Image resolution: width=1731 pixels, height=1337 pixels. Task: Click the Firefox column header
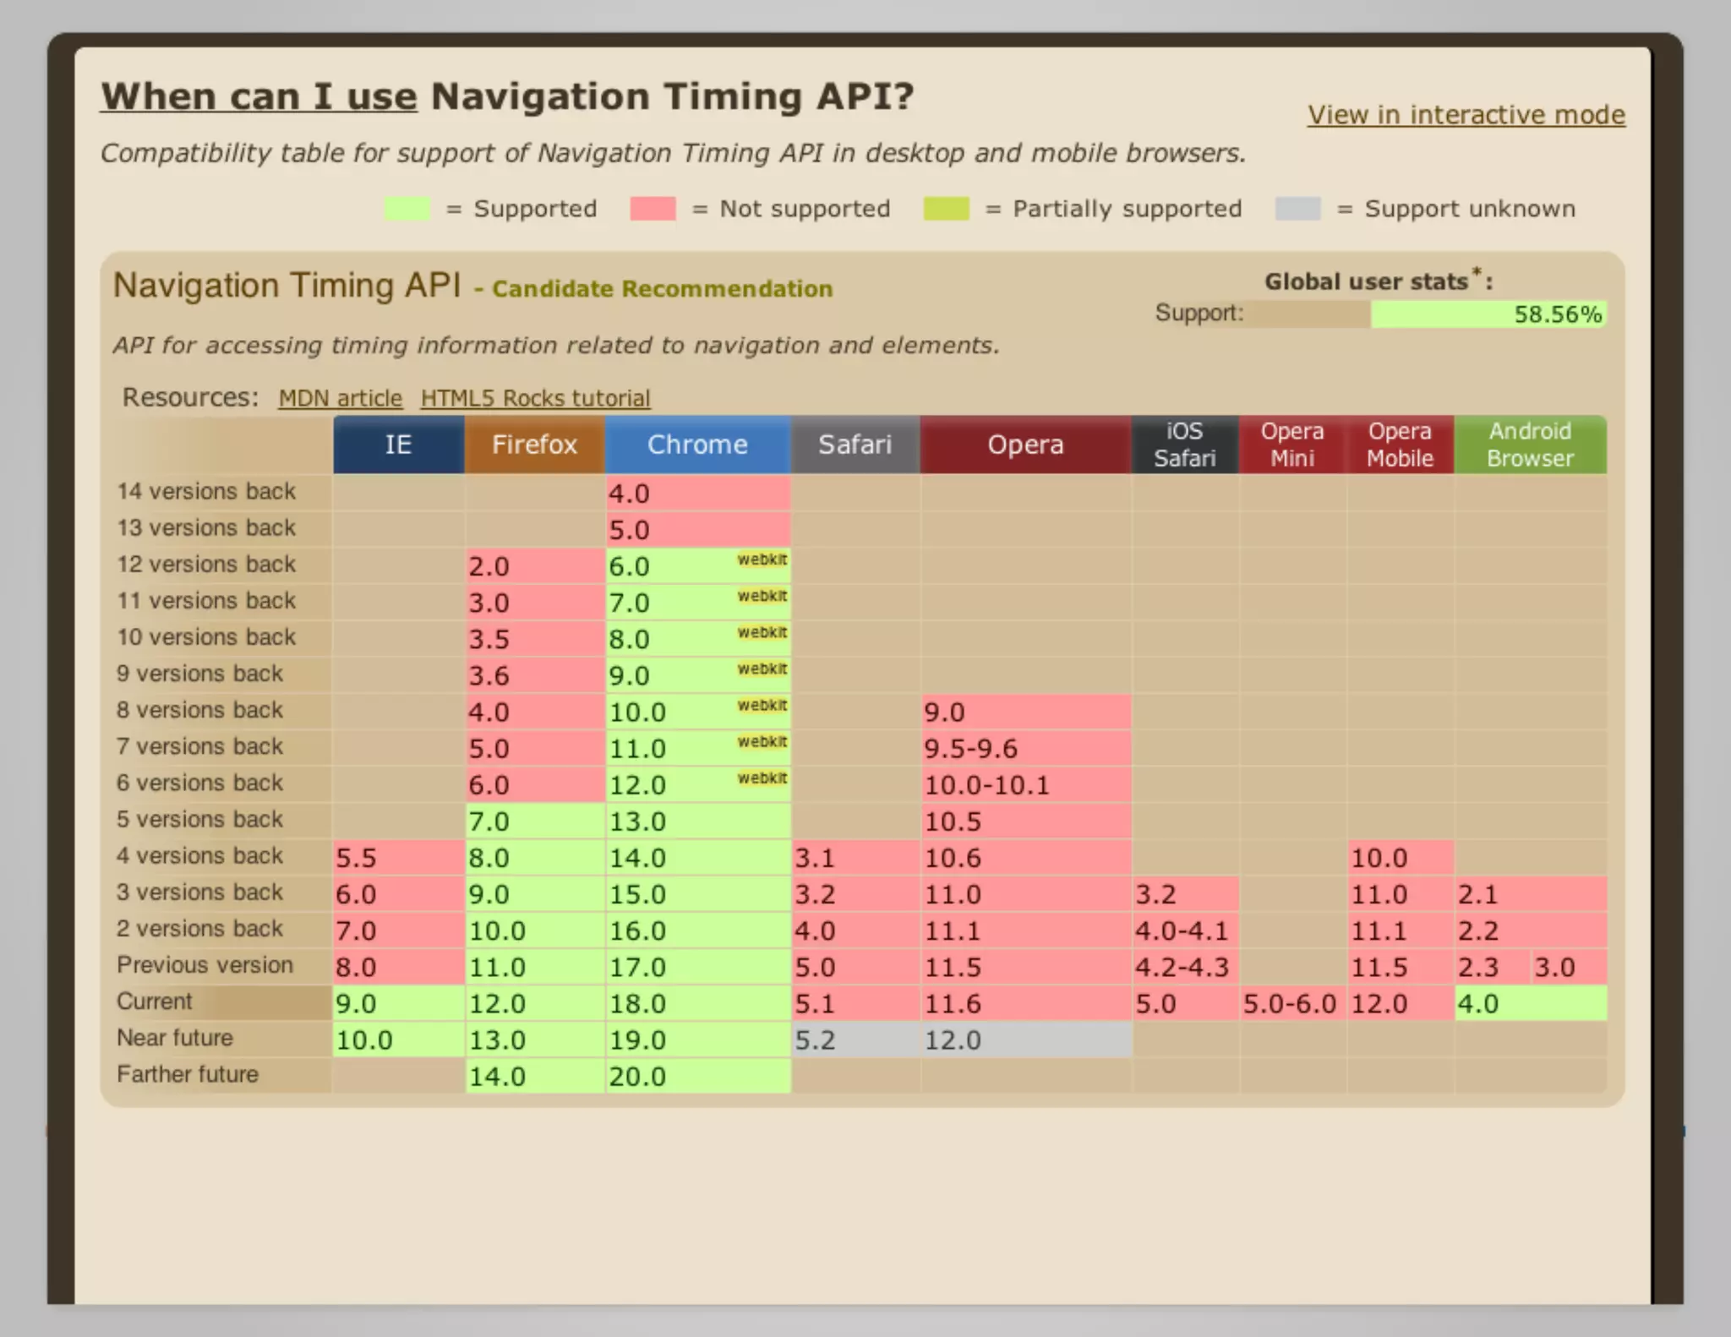[534, 445]
